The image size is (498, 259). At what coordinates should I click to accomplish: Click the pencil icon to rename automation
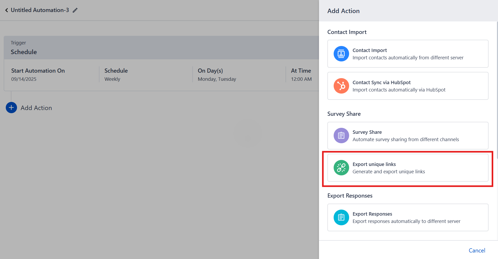click(75, 10)
